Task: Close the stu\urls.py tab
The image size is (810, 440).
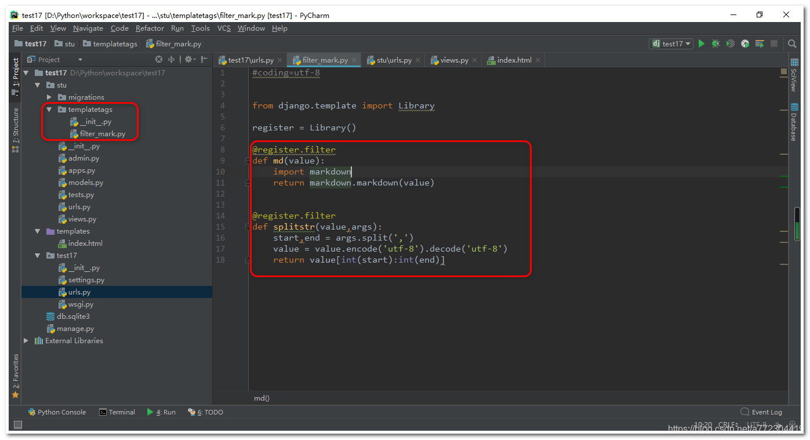Action: pyautogui.click(x=417, y=60)
